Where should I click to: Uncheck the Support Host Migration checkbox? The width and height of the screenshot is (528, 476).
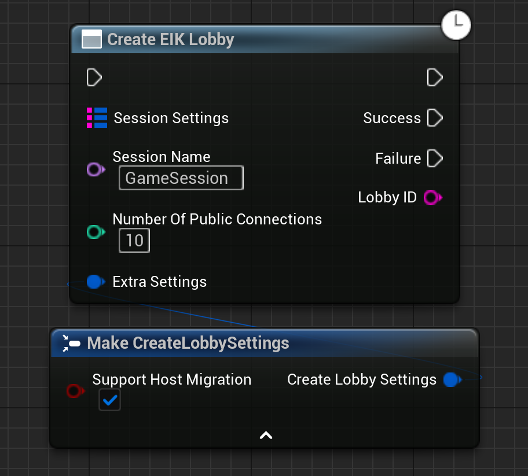[x=109, y=399]
